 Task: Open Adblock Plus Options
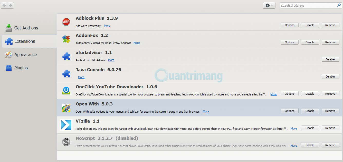(x=290, y=25)
